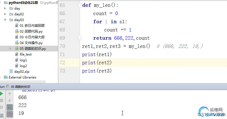This screenshot has width=227, height=119.
Task: Click the External Libraries bars icon
Action: pos(6,77)
